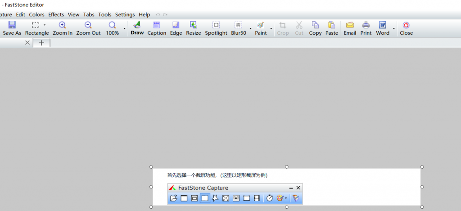
Task: Click the red Close power icon
Action: click(407, 25)
